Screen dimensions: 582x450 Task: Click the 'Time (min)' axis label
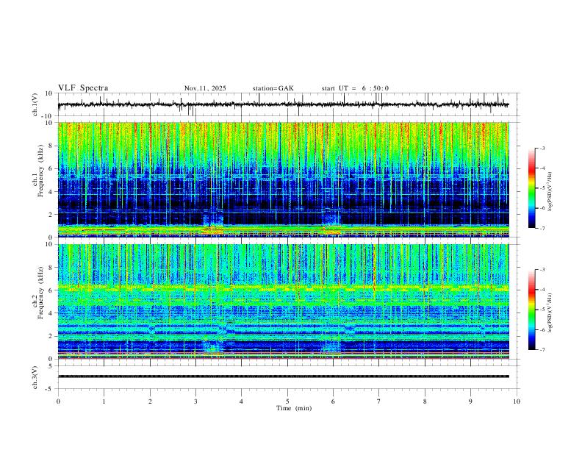(294, 408)
